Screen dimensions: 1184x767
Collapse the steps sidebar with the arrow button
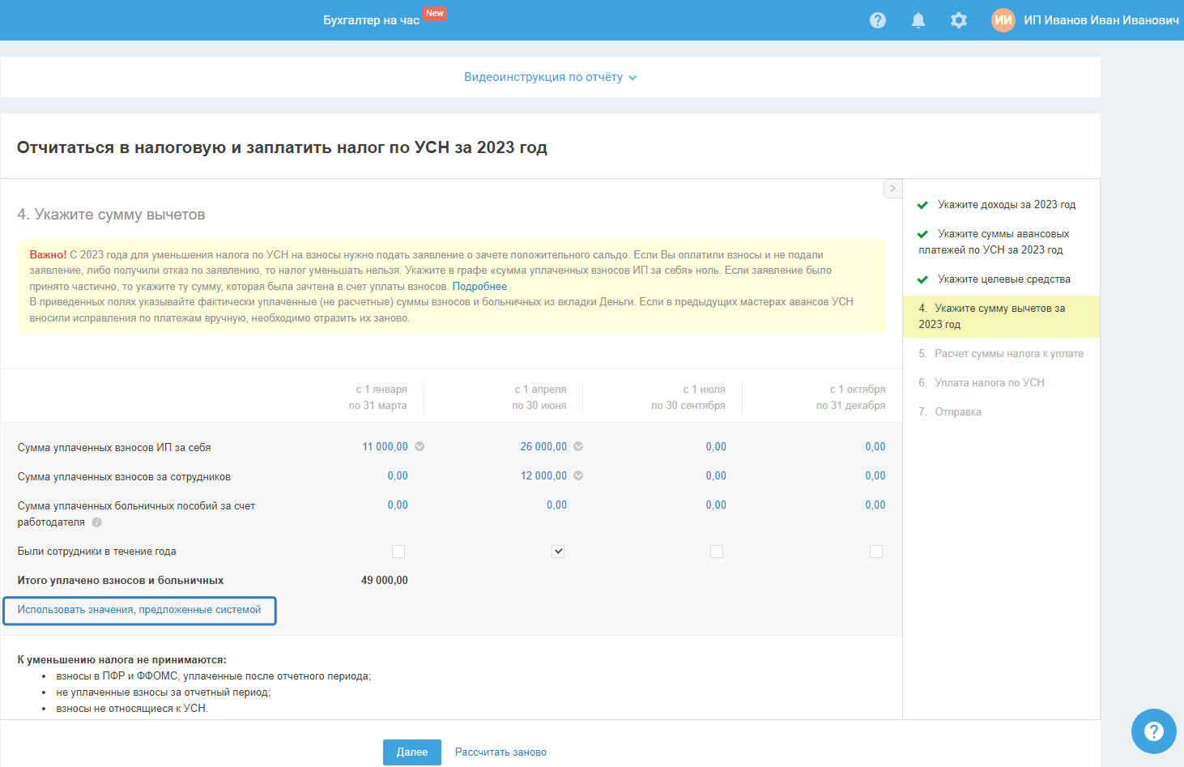[x=892, y=188]
